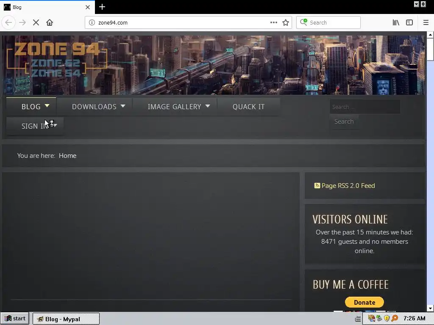Select the Blog browser tab

[x=47, y=7]
